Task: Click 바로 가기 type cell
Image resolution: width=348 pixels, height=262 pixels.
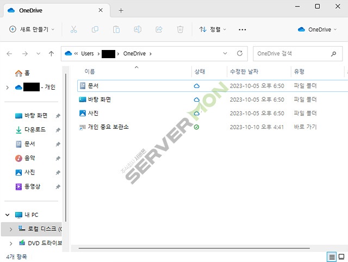Action: click(x=305, y=127)
